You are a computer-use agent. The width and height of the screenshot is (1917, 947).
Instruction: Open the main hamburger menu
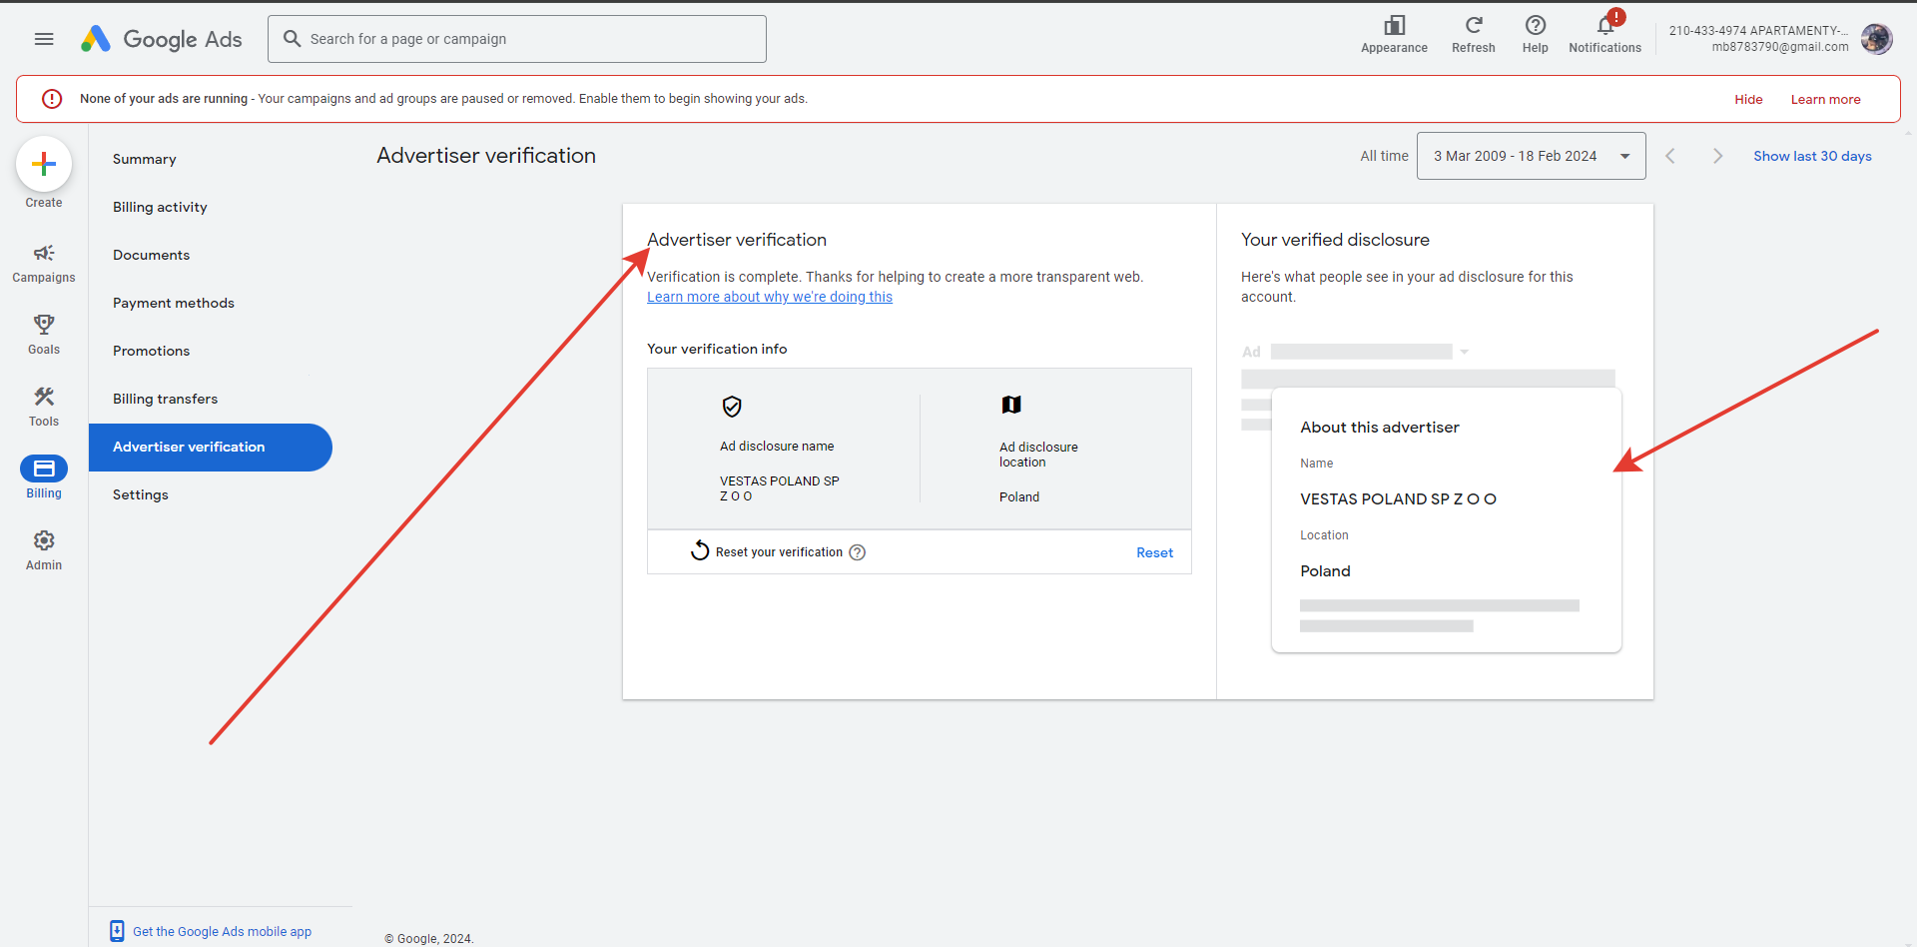44,39
